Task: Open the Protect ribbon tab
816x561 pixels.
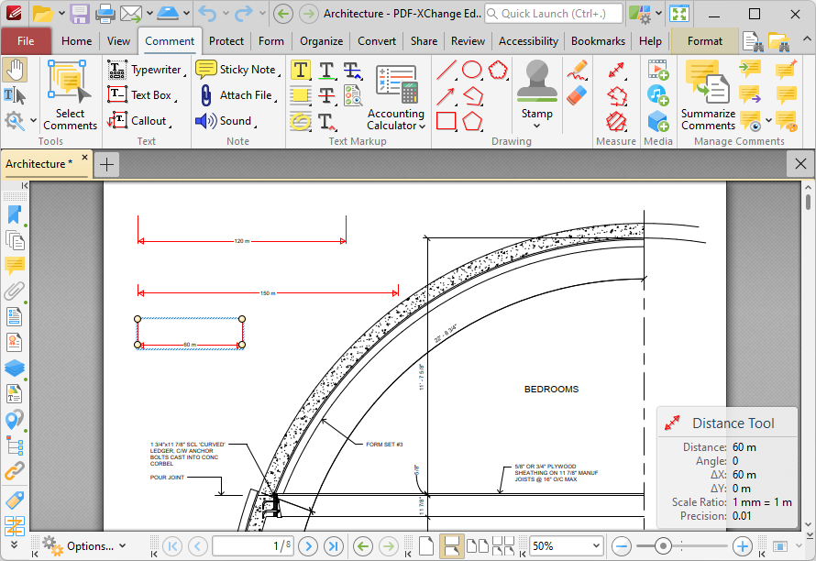Action: [x=226, y=41]
